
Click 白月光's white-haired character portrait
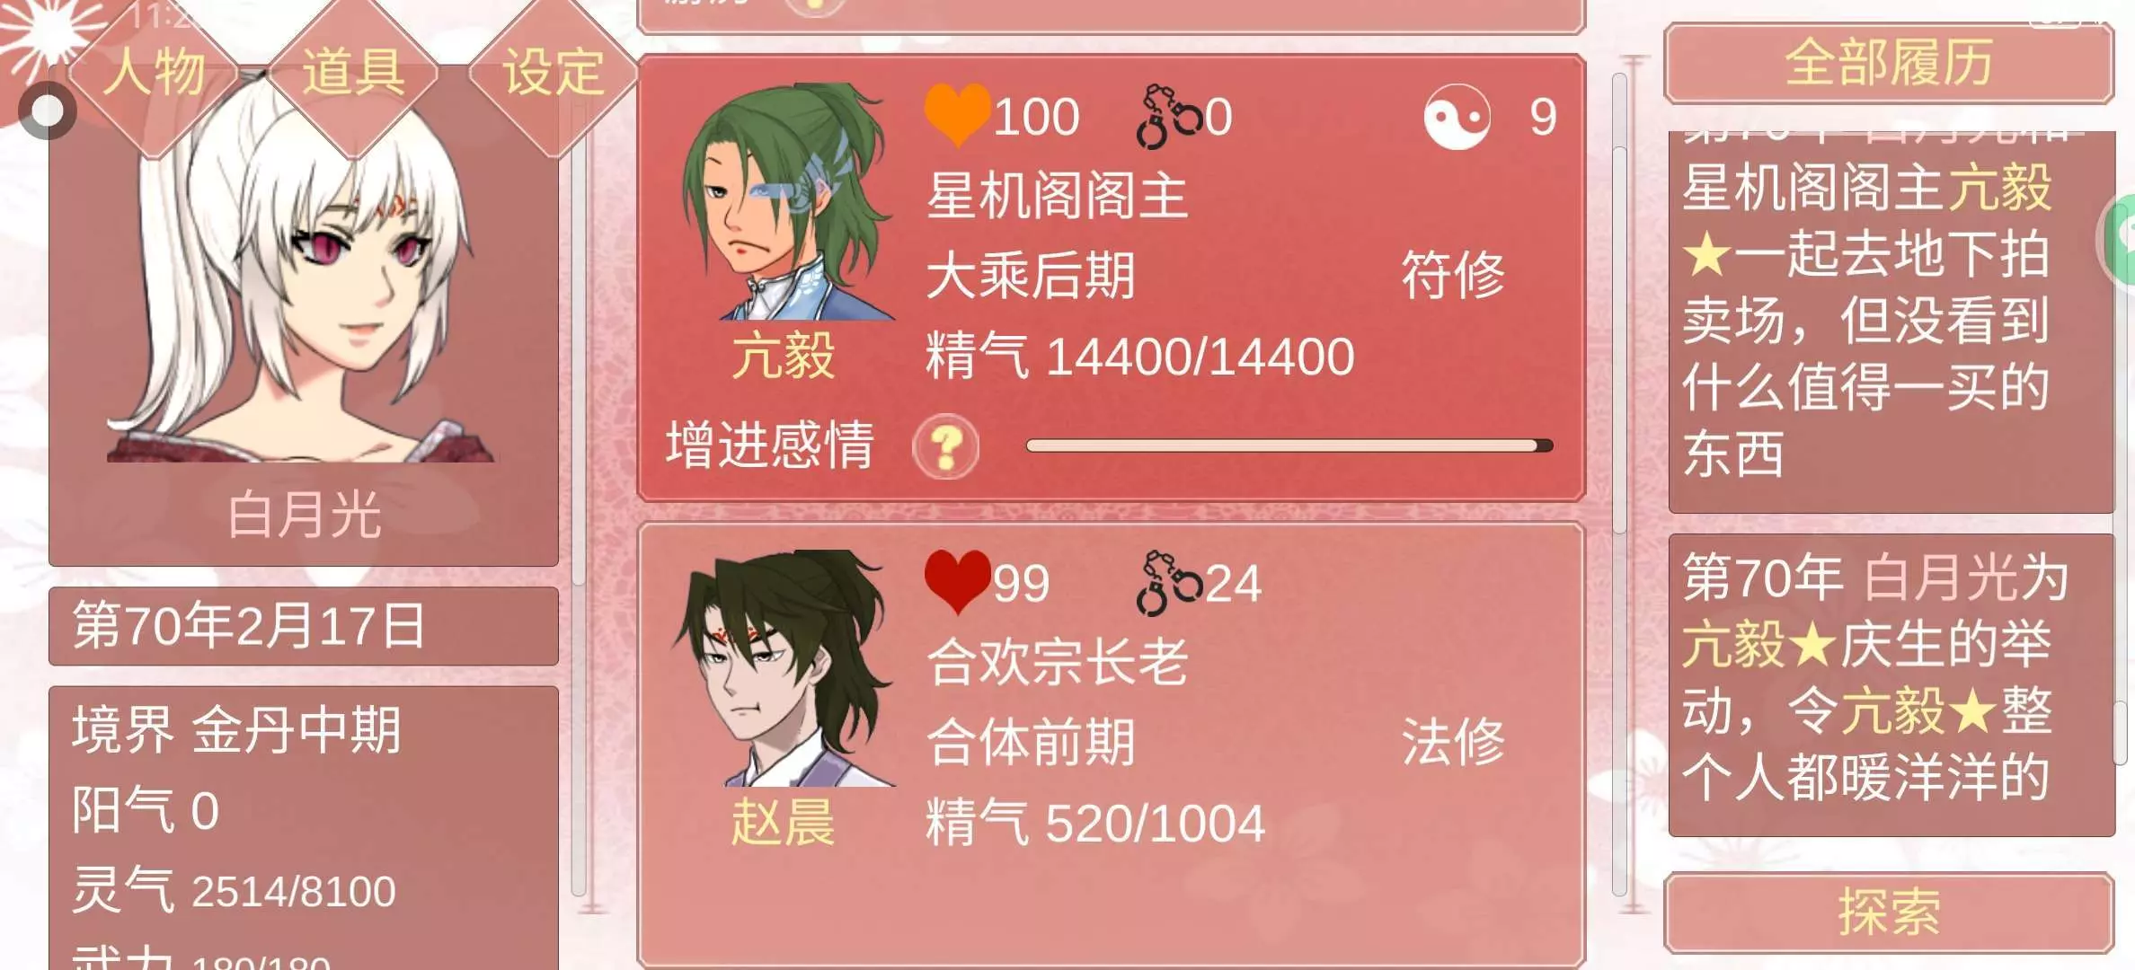[x=301, y=269]
